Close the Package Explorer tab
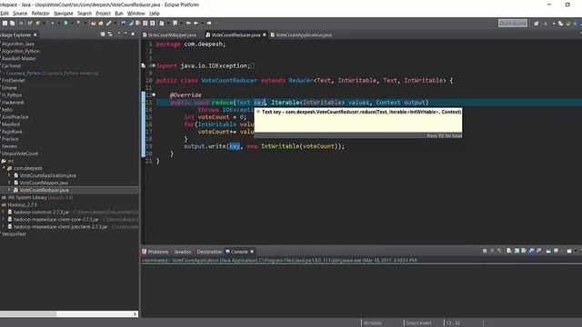Image resolution: width=582 pixels, height=327 pixels. 35,35
